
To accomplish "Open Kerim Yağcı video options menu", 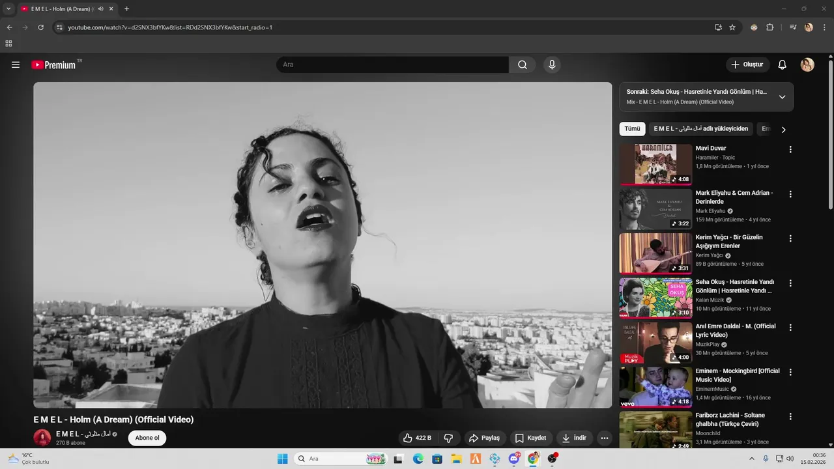I will 790,238.
